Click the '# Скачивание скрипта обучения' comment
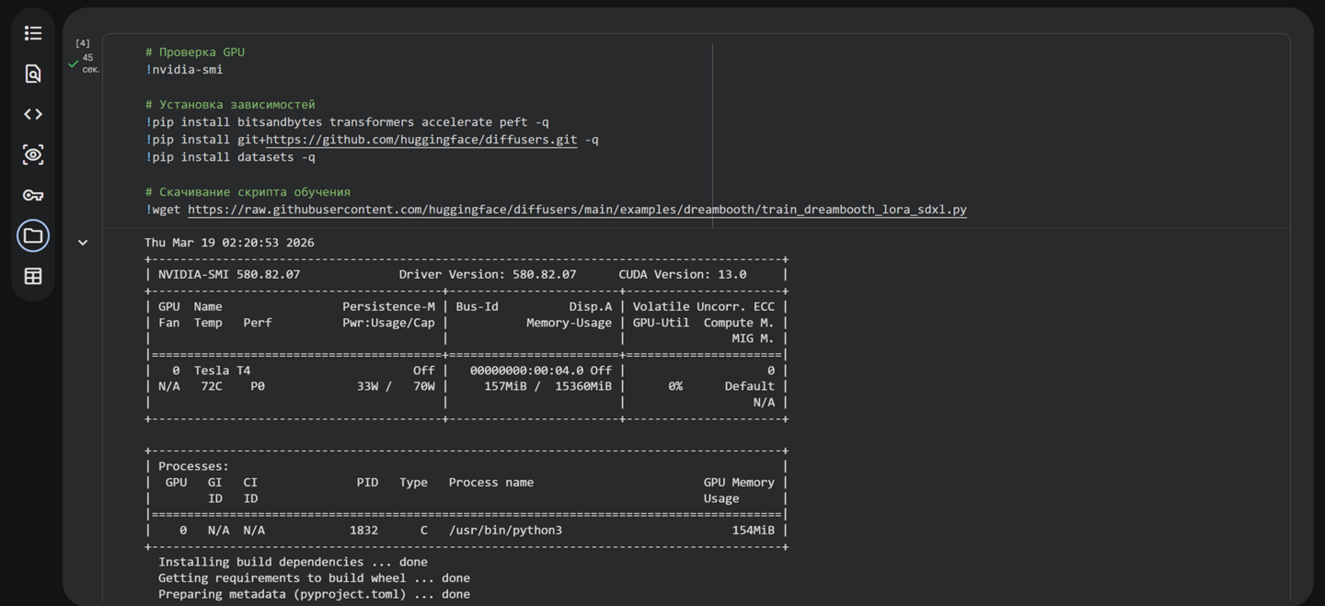The height and width of the screenshot is (606, 1325). point(248,192)
